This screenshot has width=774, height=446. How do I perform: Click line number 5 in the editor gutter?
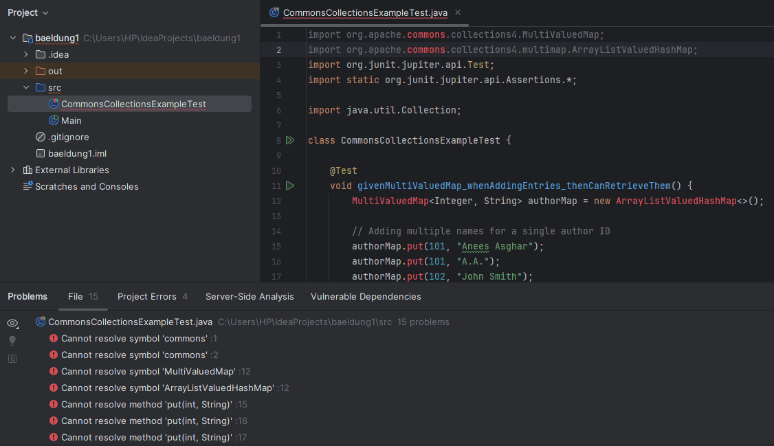point(279,96)
